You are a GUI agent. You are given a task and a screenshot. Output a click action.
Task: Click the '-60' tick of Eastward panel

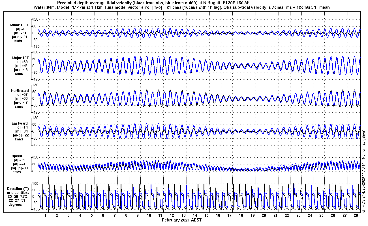[x=35, y=138]
